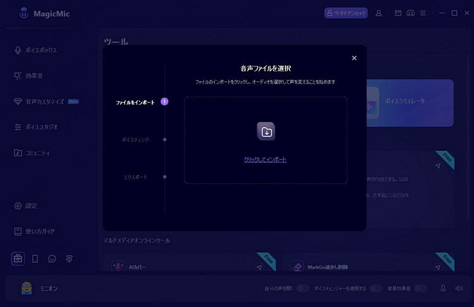Open the mail icon in title bar

(x=398, y=13)
